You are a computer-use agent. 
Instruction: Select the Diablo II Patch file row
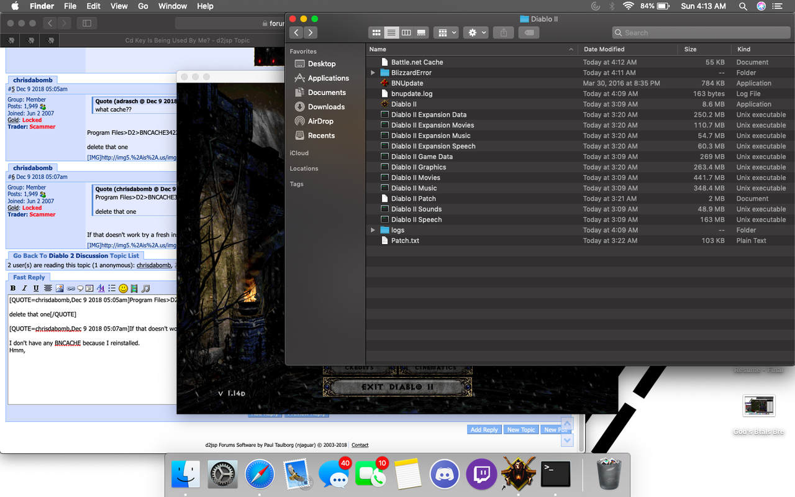pyautogui.click(x=580, y=199)
